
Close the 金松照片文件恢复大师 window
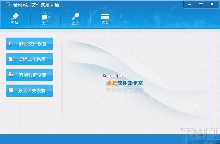click(x=212, y=5)
